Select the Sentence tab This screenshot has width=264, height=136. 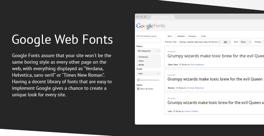pos(181,36)
